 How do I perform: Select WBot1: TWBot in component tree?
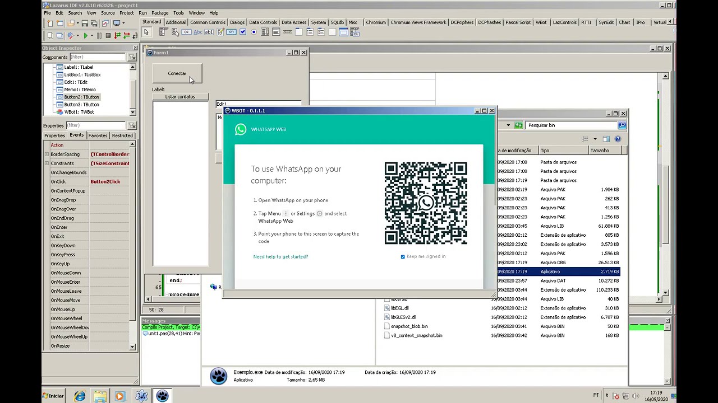[79, 112]
